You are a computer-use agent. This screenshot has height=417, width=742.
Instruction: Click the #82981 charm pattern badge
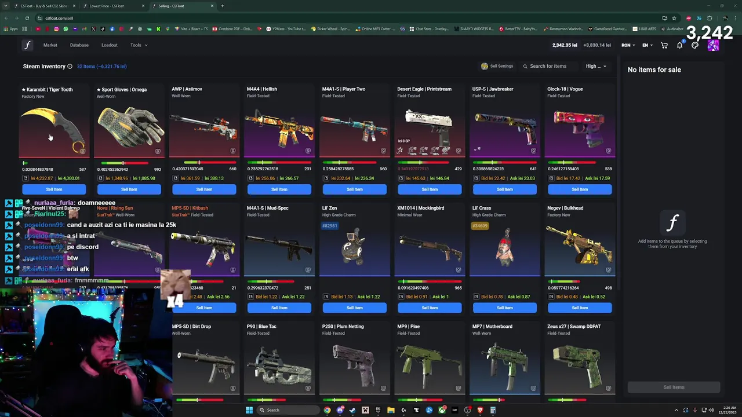330,226
